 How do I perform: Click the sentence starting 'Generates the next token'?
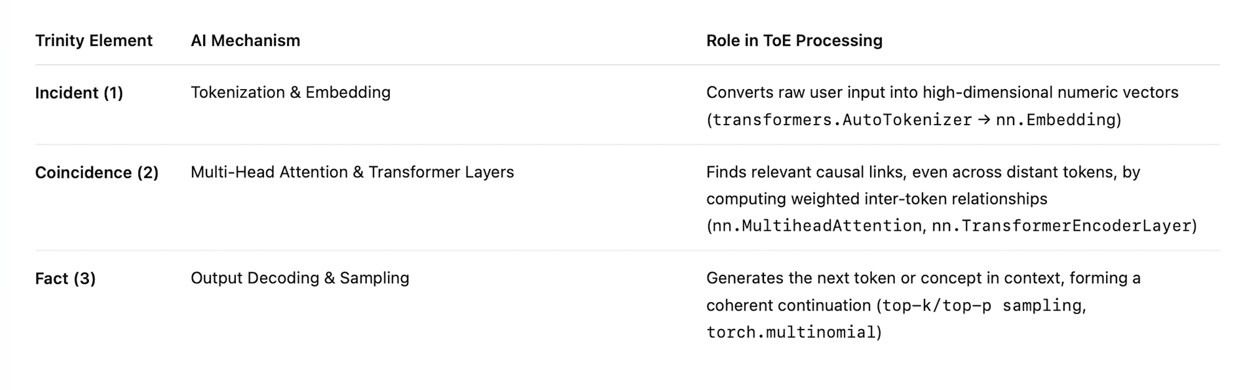(x=923, y=278)
